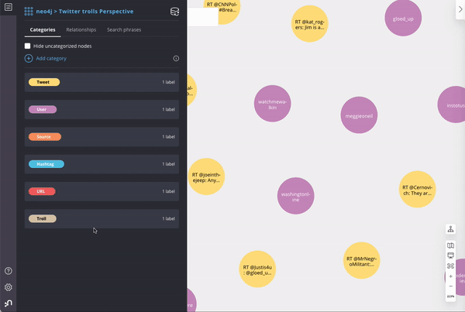Fit graph to screen icon

click(450, 266)
